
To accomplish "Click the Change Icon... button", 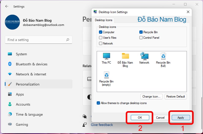I will 151,97.
